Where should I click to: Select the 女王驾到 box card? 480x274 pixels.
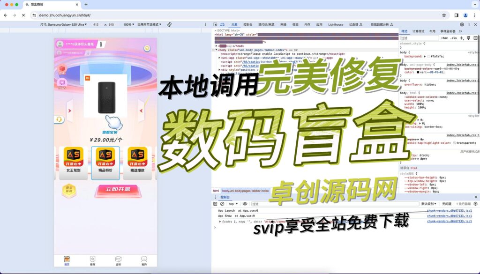click(x=73, y=163)
